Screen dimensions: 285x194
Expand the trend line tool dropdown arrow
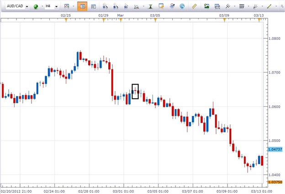coord(276,6)
